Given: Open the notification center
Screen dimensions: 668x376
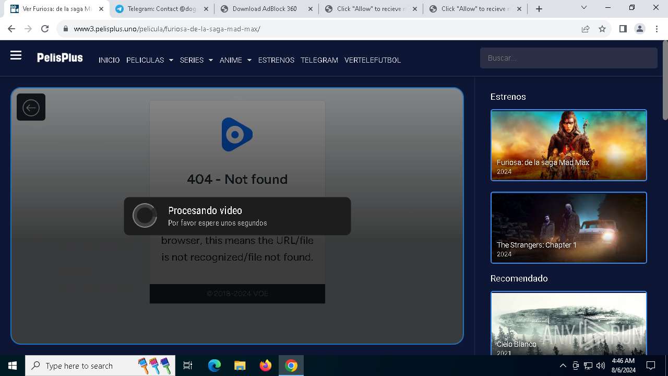Looking at the screenshot, I should tap(651, 366).
